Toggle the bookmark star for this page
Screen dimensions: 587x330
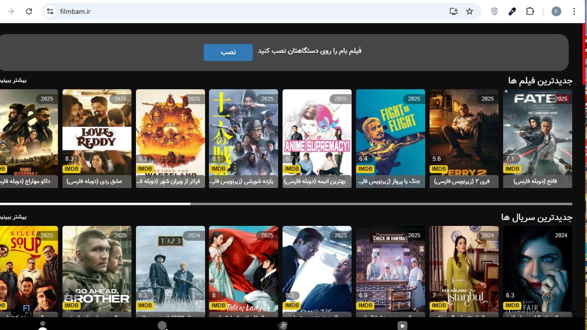coord(470,11)
